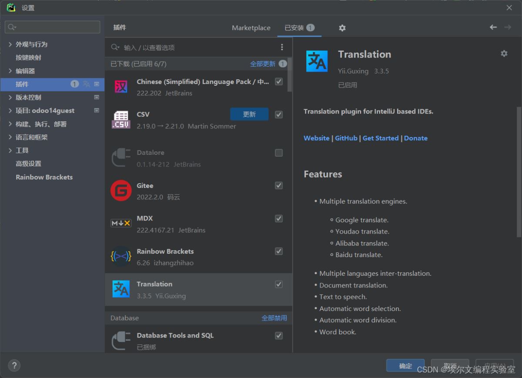Enable the Datalore plugin checkbox

(279, 153)
